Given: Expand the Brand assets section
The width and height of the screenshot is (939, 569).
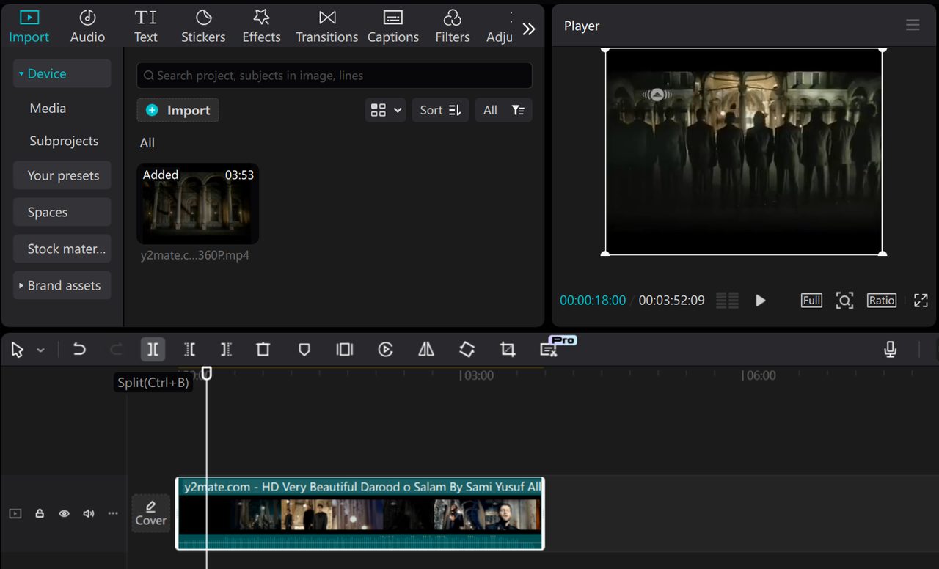Looking at the screenshot, I should click(62, 285).
